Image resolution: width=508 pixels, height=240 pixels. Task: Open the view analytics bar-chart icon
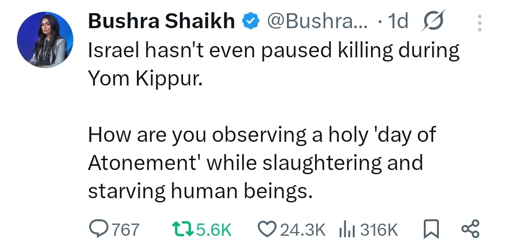tap(346, 229)
